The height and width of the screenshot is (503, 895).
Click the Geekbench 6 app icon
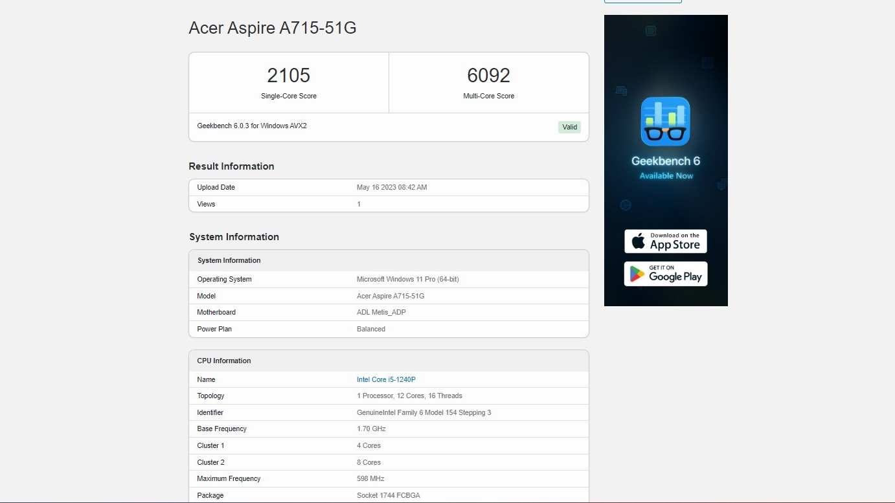point(665,122)
